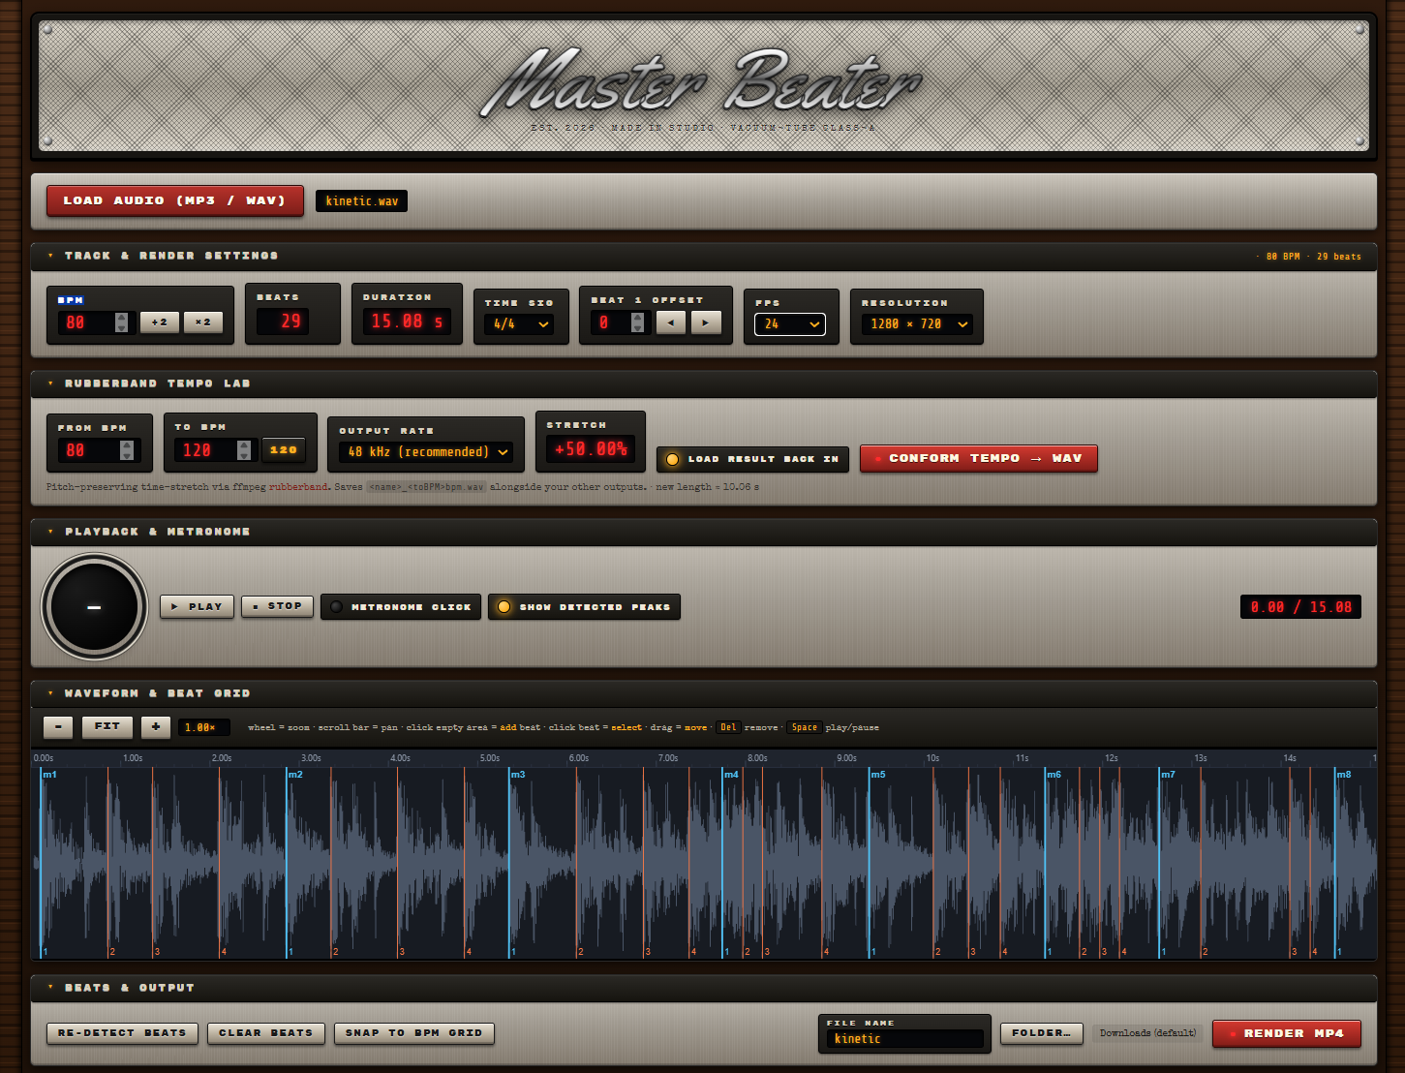Fit the waveform with the Fit button
Screen dimensions: 1405x1073
click(107, 726)
